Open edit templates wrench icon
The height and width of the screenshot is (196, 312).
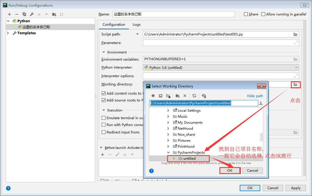(32, 14)
